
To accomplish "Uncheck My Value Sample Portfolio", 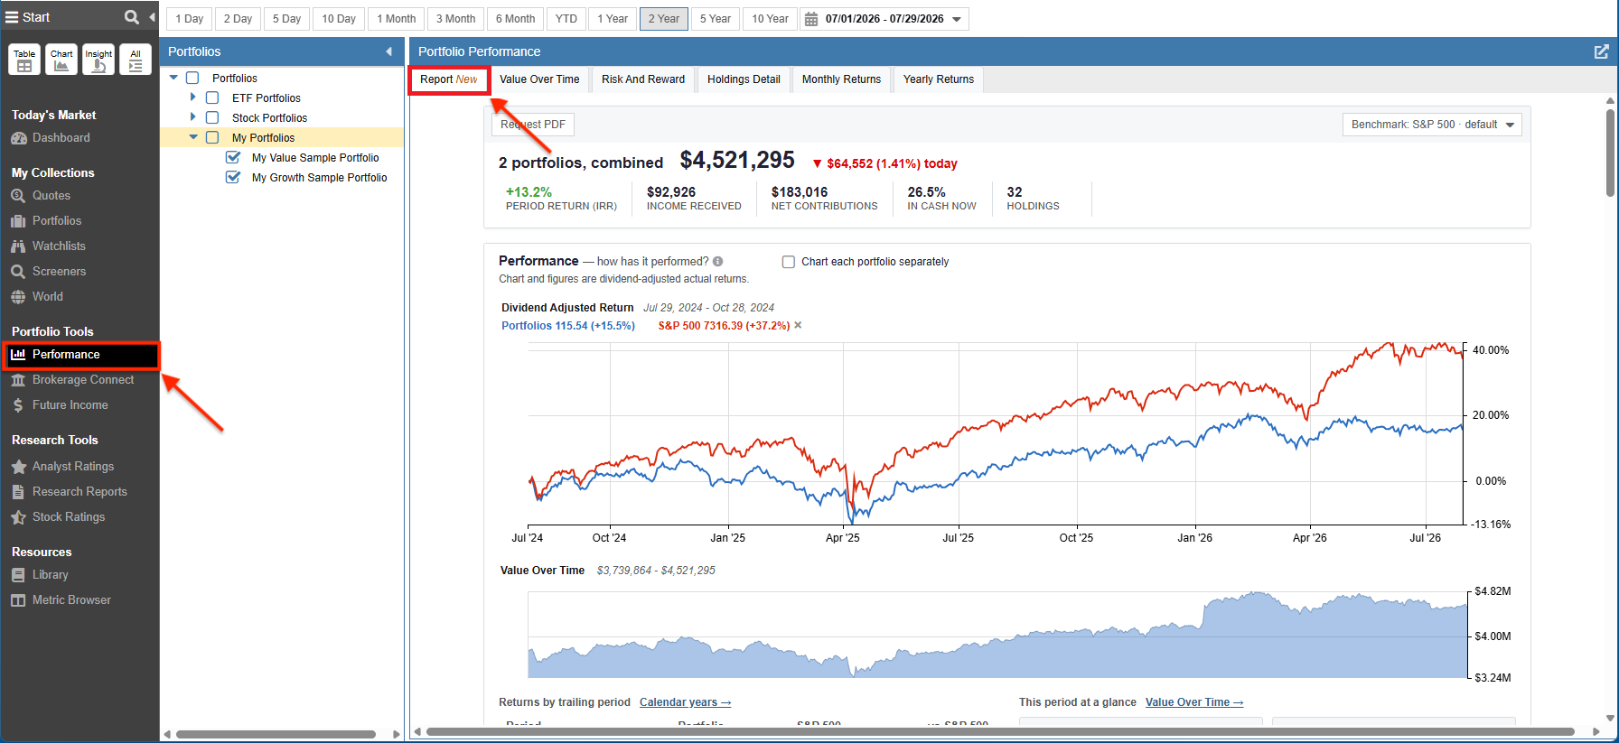I will click(233, 157).
